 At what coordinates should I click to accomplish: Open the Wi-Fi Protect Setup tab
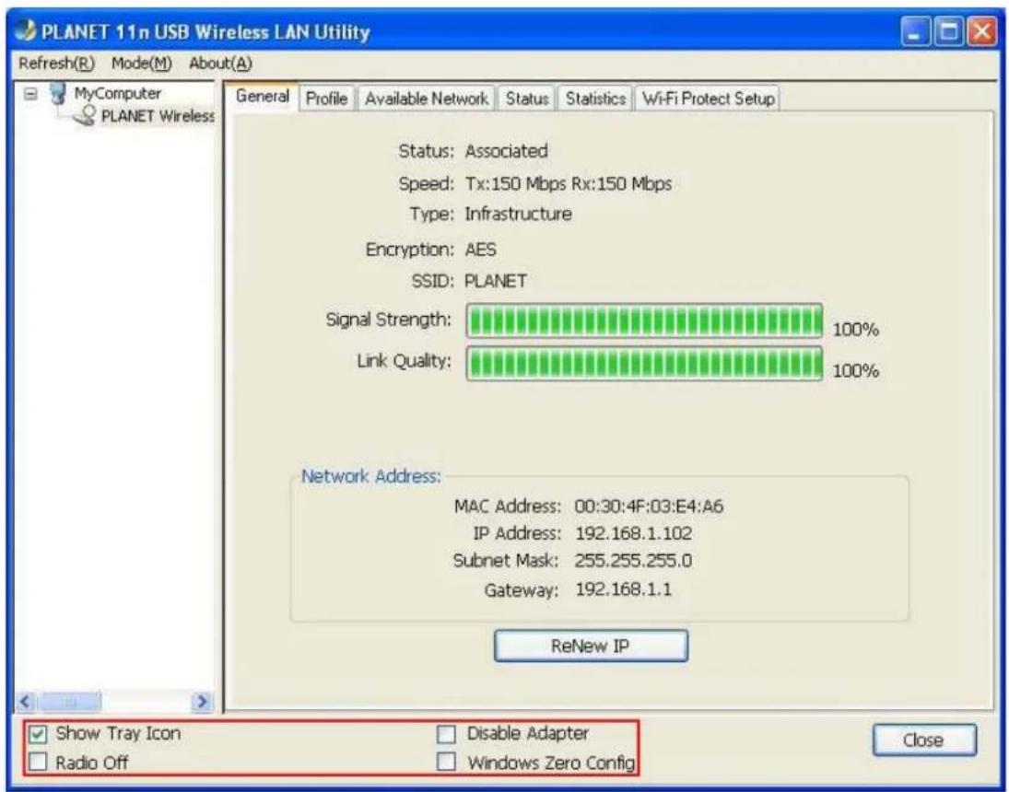(x=707, y=99)
